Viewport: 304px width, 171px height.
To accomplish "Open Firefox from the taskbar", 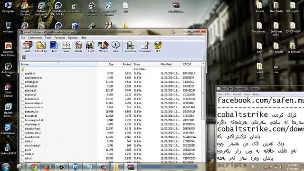I will [47, 167].
